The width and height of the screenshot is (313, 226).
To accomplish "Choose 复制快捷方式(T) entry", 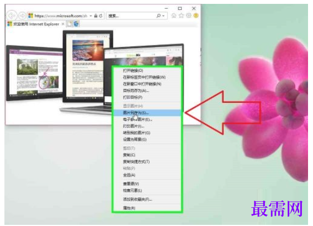I will click(x=147, y=162).
